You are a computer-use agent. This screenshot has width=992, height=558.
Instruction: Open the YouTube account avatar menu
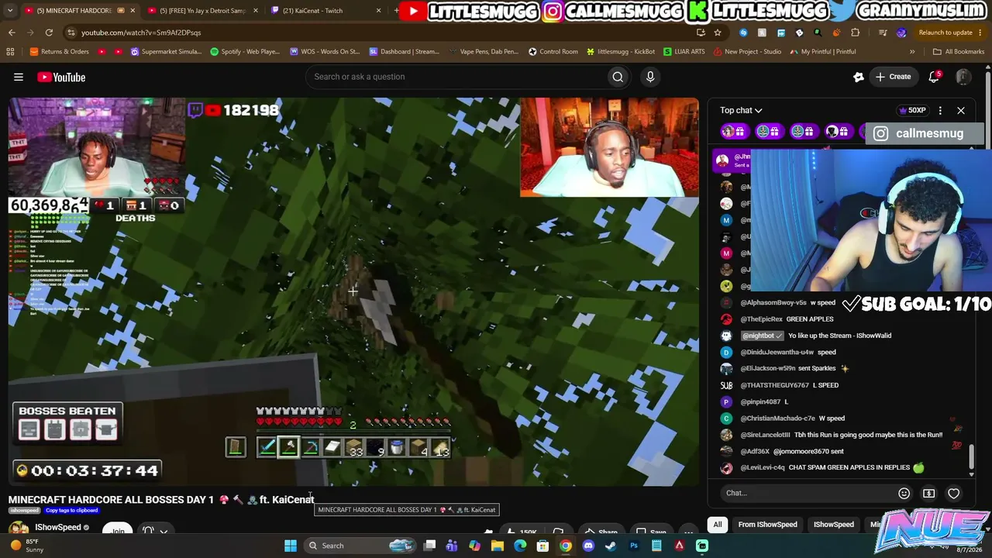(x=963, y=77)
